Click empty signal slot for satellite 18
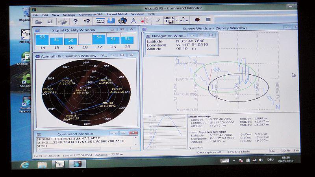315x177 pixels. point(85,39)
